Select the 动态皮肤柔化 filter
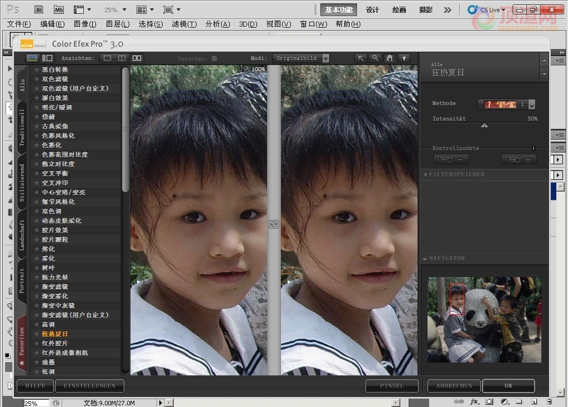Screen dimensions: 568x407 (62, 220)
